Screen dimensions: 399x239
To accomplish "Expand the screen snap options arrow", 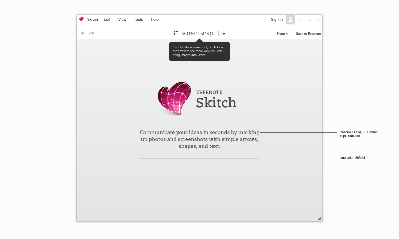I will 224,34.
